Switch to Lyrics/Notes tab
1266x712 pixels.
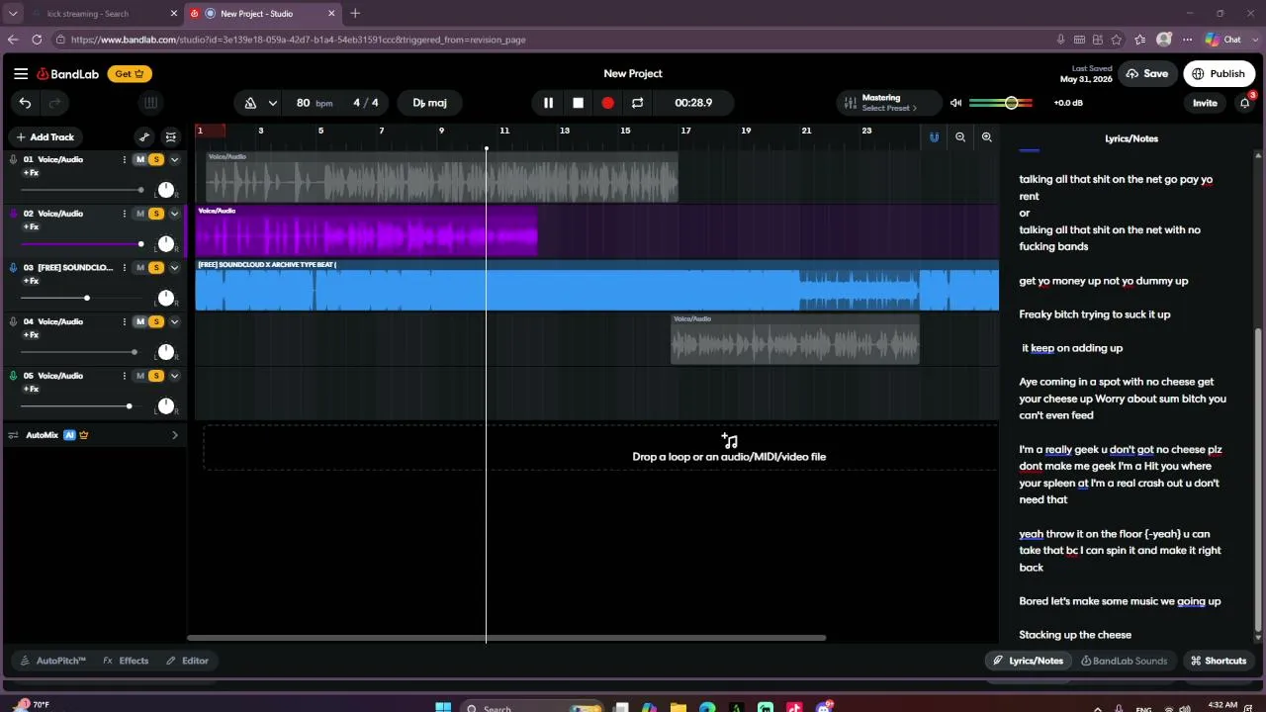tap(1029, 661)
